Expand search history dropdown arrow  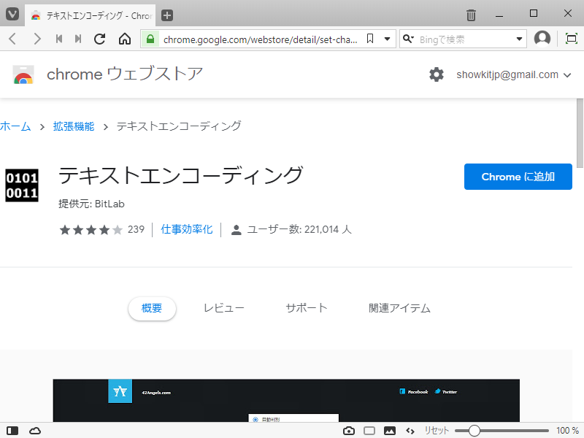(x=519, y=39)
